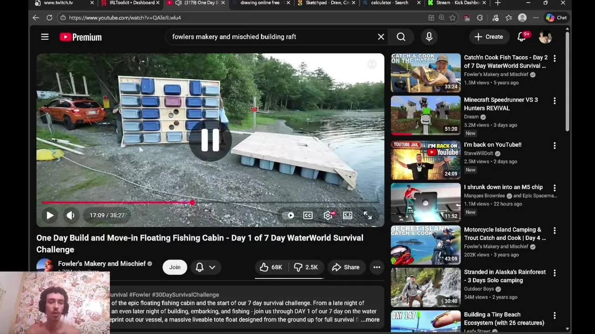Open the player settings gear
The height and width of the screenshot is (334, 595).
328,215
